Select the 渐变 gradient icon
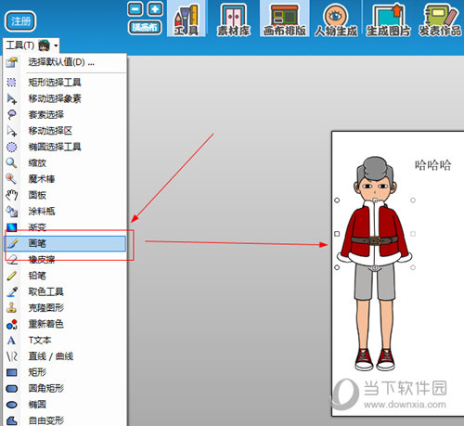The height and width of the screenshot is (426, 464). point(12,227)
